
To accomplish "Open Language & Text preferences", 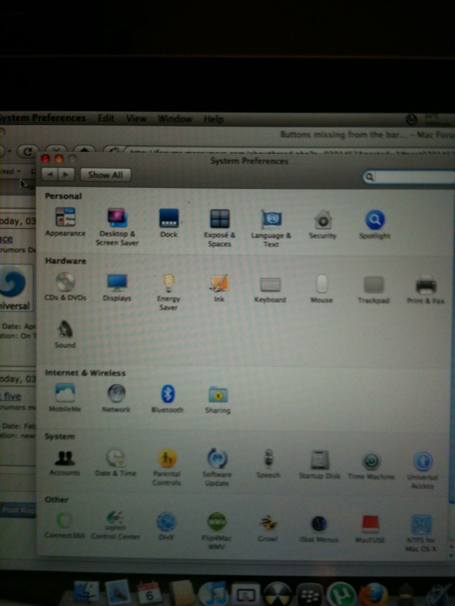I will (271, 229).
